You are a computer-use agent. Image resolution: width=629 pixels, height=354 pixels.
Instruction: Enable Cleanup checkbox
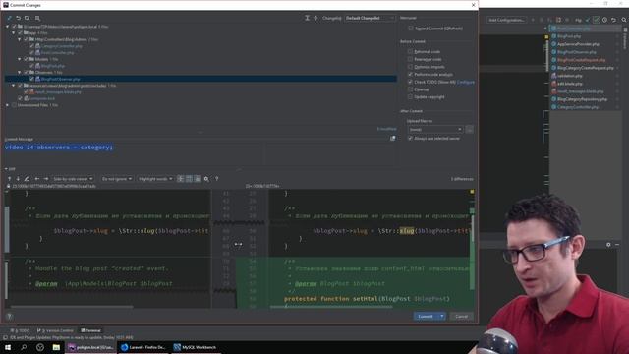tap(410, 89)
